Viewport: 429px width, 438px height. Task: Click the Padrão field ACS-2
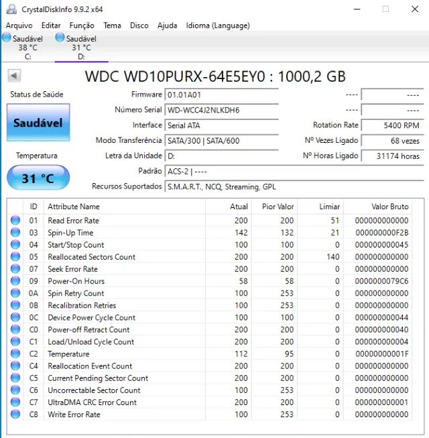tap(294, 171)
